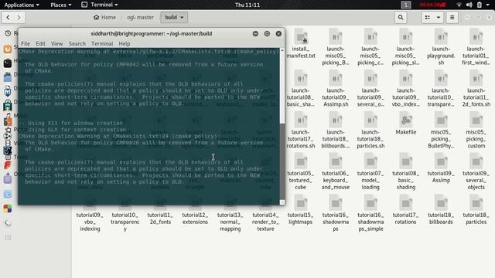Select the launch-tutorial09_AssImp.sh script icon
Viewport: 495px width, 278px height.
click(335, 78)
